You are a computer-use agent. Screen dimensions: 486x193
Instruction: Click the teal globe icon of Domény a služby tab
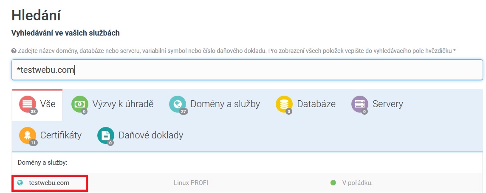click(x=178, y=104)
